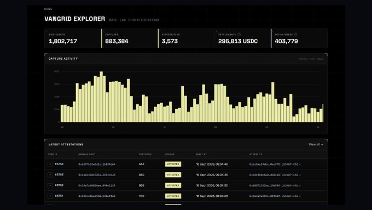Open the attest tx hash in row #3753
The width and height of the screenshot is (372, 210).
264,175
